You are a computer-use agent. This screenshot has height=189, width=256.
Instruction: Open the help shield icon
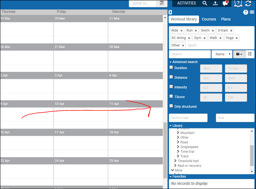coord(238,3)
